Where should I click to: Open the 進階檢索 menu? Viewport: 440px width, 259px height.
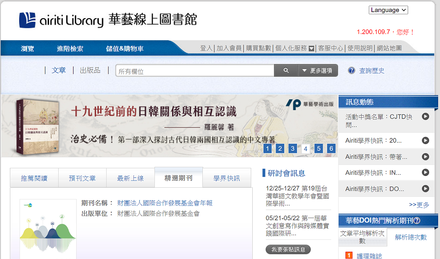coord(70,49)
